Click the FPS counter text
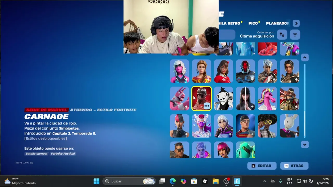Viewport: 333px width, 187px height. click(x=24, y=163)
